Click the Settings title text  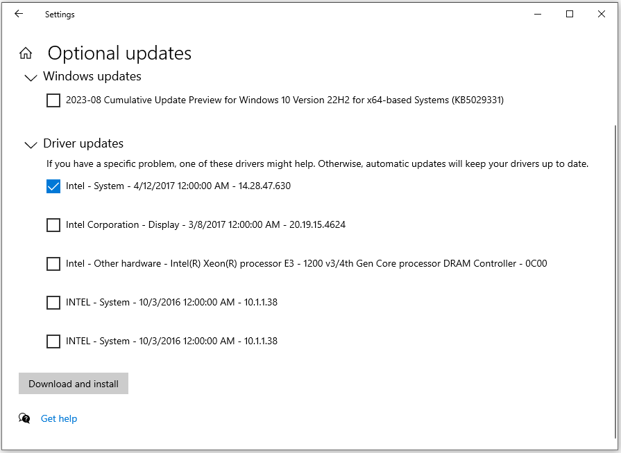click(x=60, y=15)
